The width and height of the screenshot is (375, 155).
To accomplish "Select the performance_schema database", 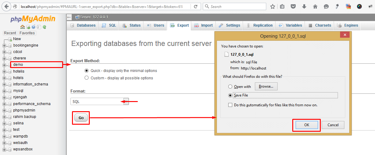I will pos(32,104).
